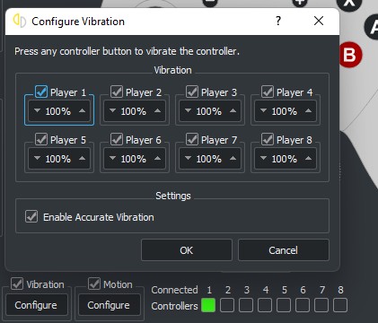378x323 pixels.
Task: Disable Enable Accurate Vibration checkbox
Action: tap(31, 216)
